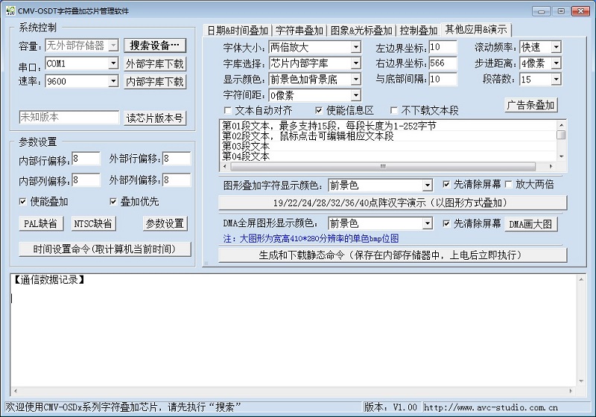Enable the 文本自动对齐 checkbox

227,110
